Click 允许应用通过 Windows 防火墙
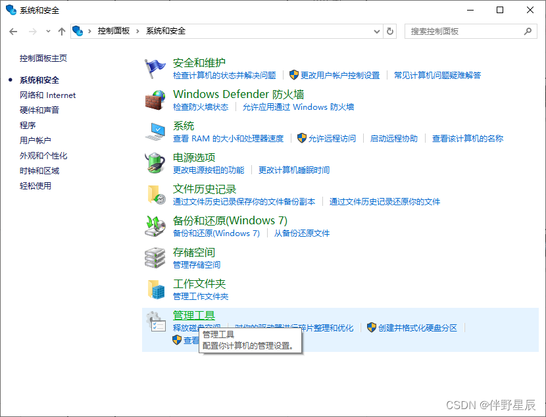 point(298,107)
